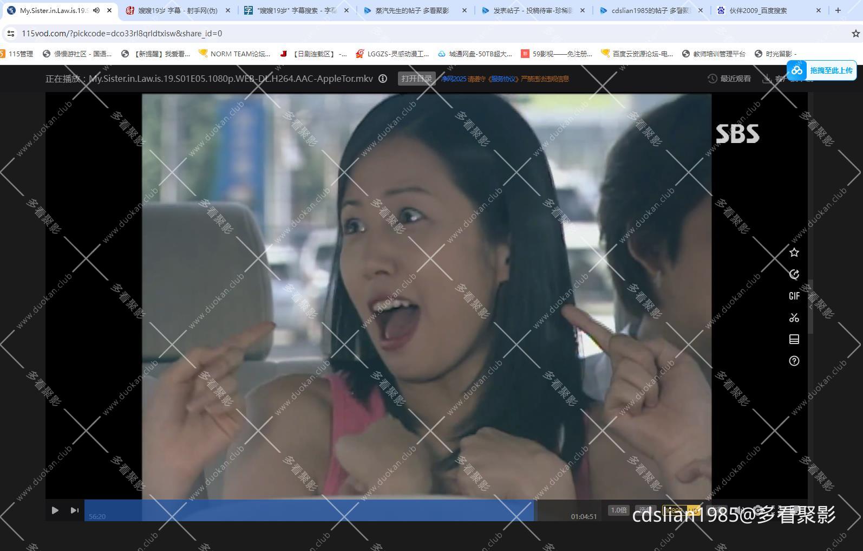Click the rotate/replay icon below the star
The height and width of the screenshot is (551, 863).
coord(794,274)
